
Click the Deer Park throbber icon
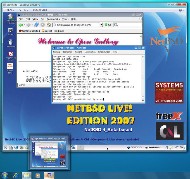[x=140, y=19]
